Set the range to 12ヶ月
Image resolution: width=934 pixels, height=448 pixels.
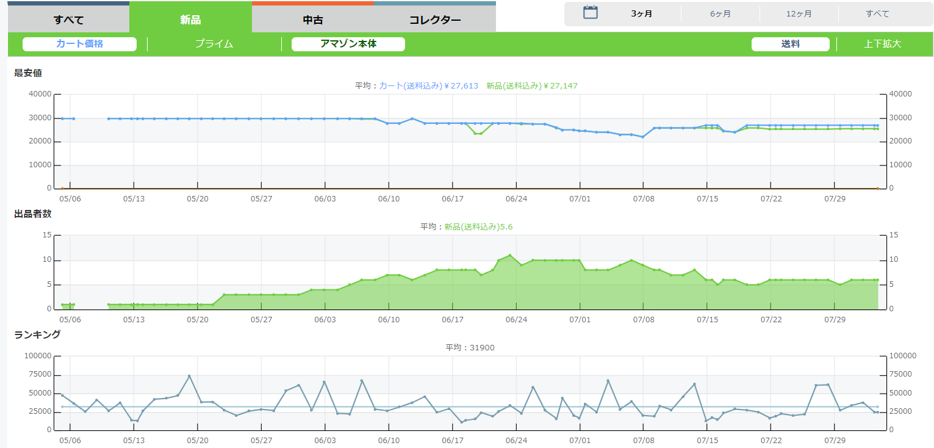[x=799, y=13]
